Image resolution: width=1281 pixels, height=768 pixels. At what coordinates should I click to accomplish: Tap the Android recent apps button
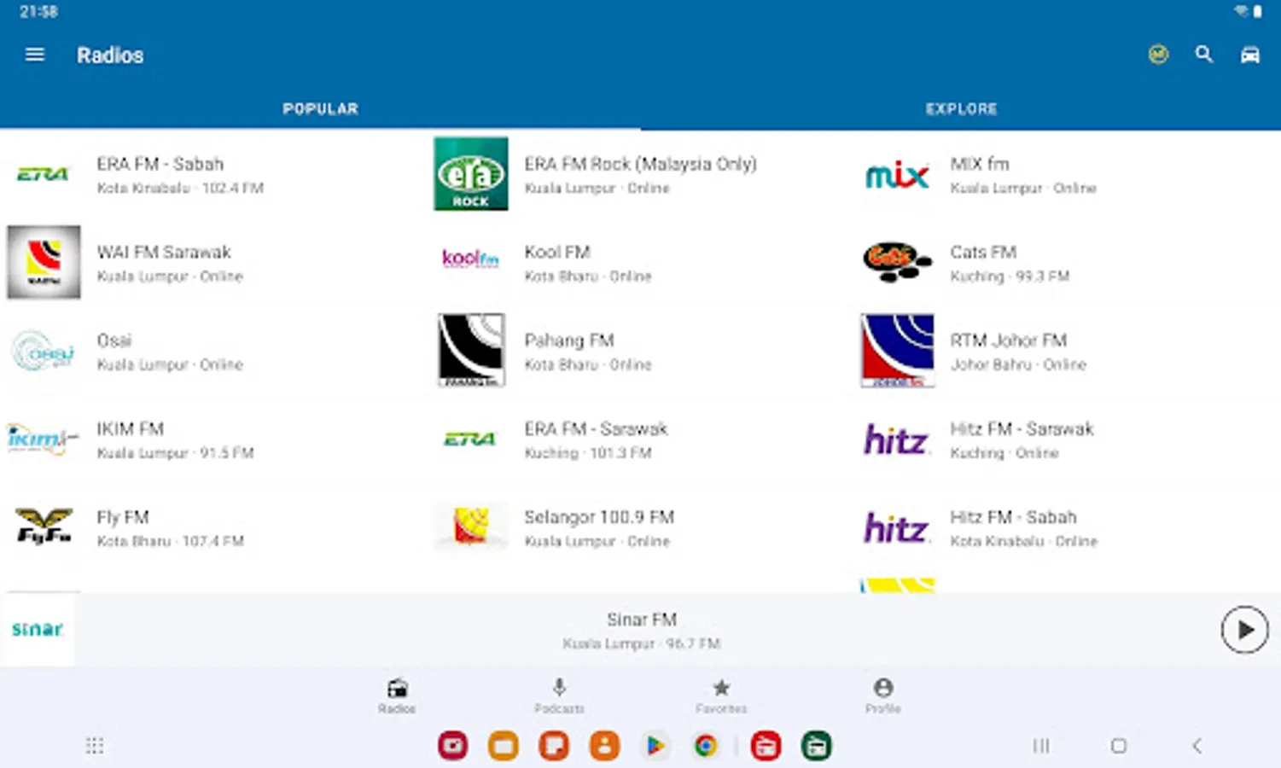point(1041,746)
